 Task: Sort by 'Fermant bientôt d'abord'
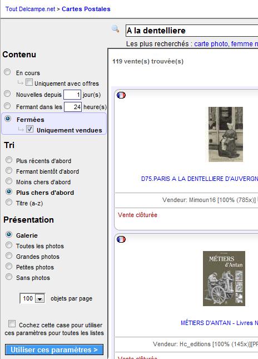coord(9,170)
